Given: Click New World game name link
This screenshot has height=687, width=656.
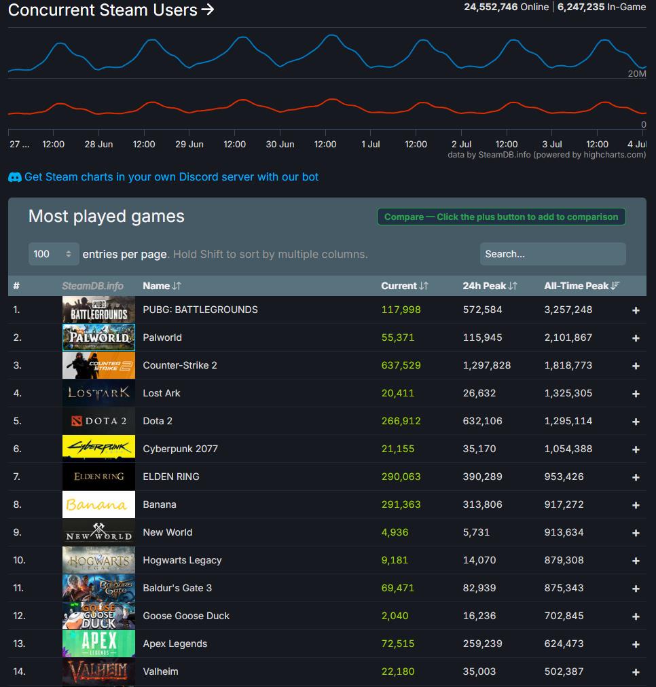Looking at the screenshot, I should 168,532.
